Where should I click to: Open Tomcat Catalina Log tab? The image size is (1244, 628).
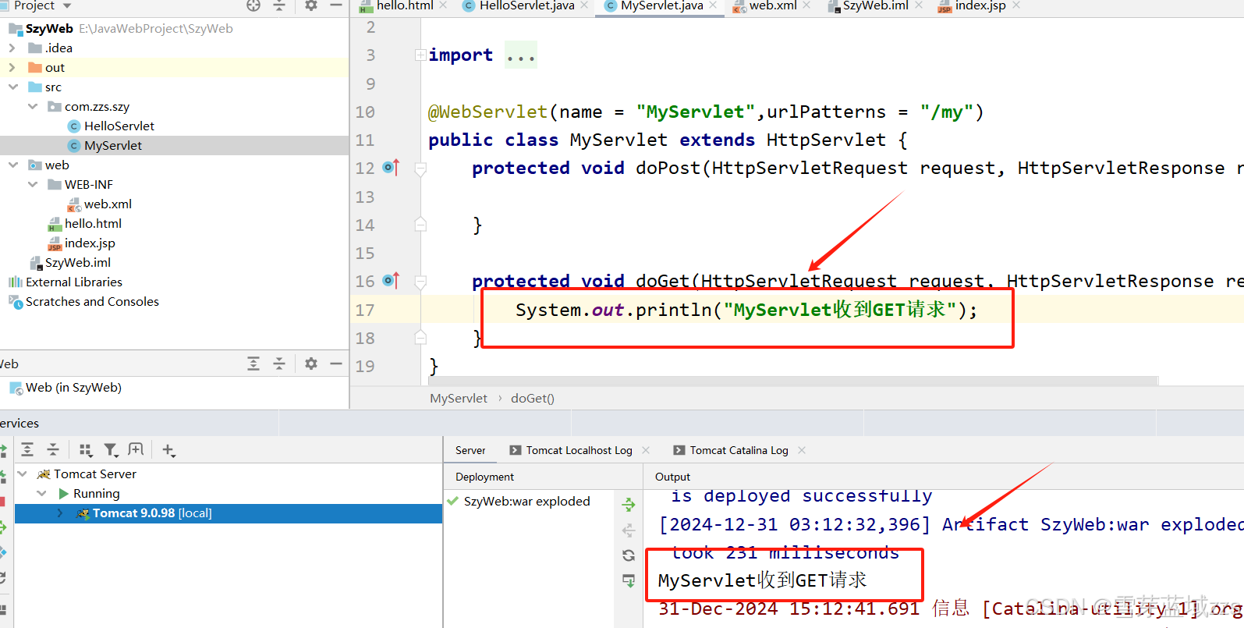coord(739,450)
